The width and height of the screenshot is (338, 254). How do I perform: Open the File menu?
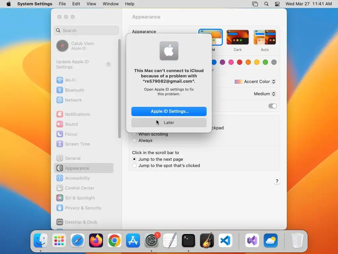[x=62, y=4]
